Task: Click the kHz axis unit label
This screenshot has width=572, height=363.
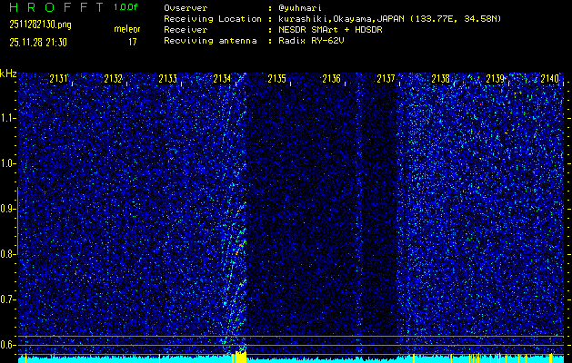Action: tap(8, 74)
